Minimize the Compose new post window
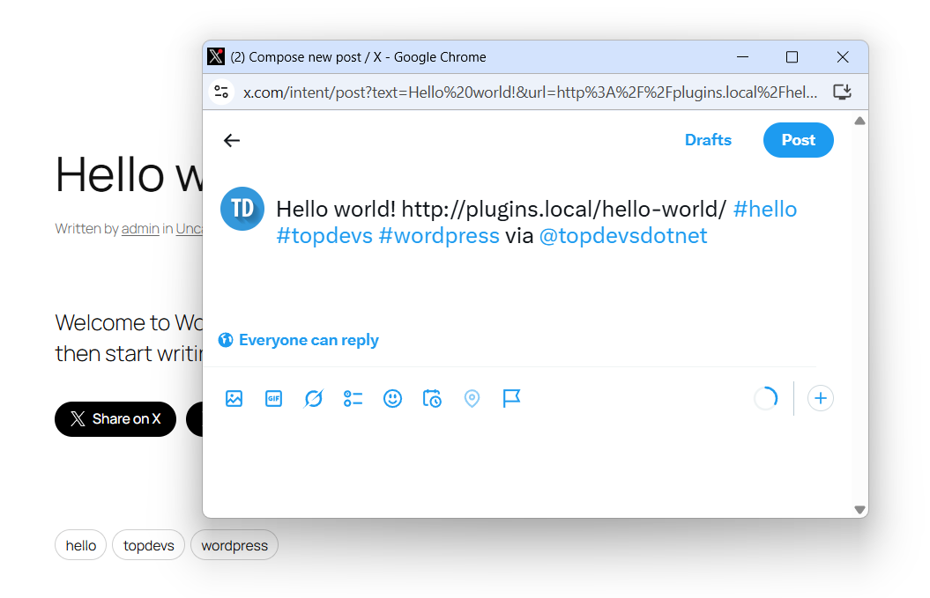 tap(742, 57)
